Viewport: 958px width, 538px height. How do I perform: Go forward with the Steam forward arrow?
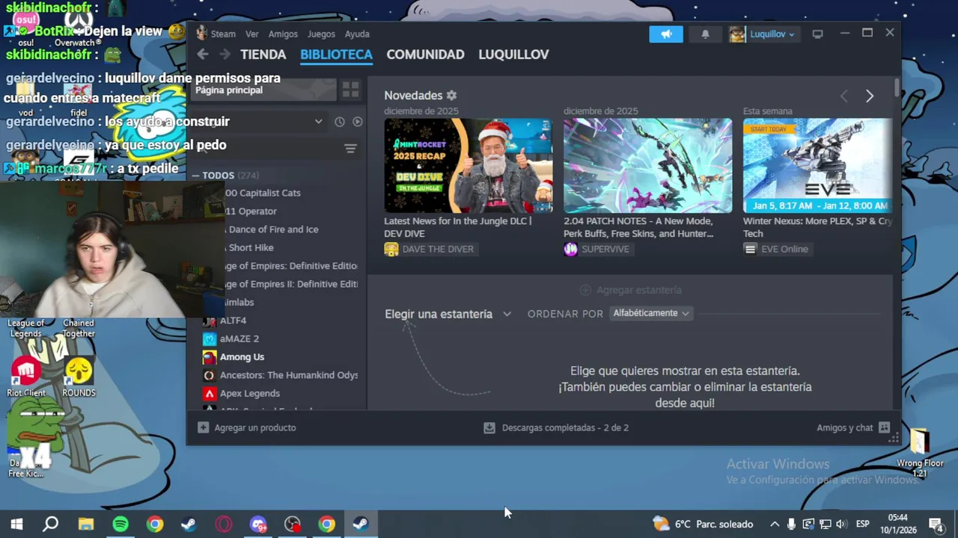coord(225,54)
